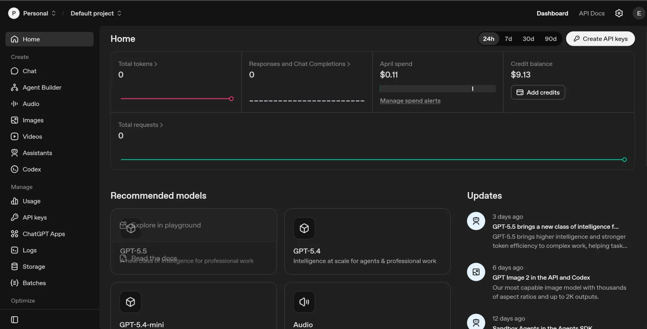
Task: Click the Sandbox Agents update icon
Action: click(x=476, y=322)
